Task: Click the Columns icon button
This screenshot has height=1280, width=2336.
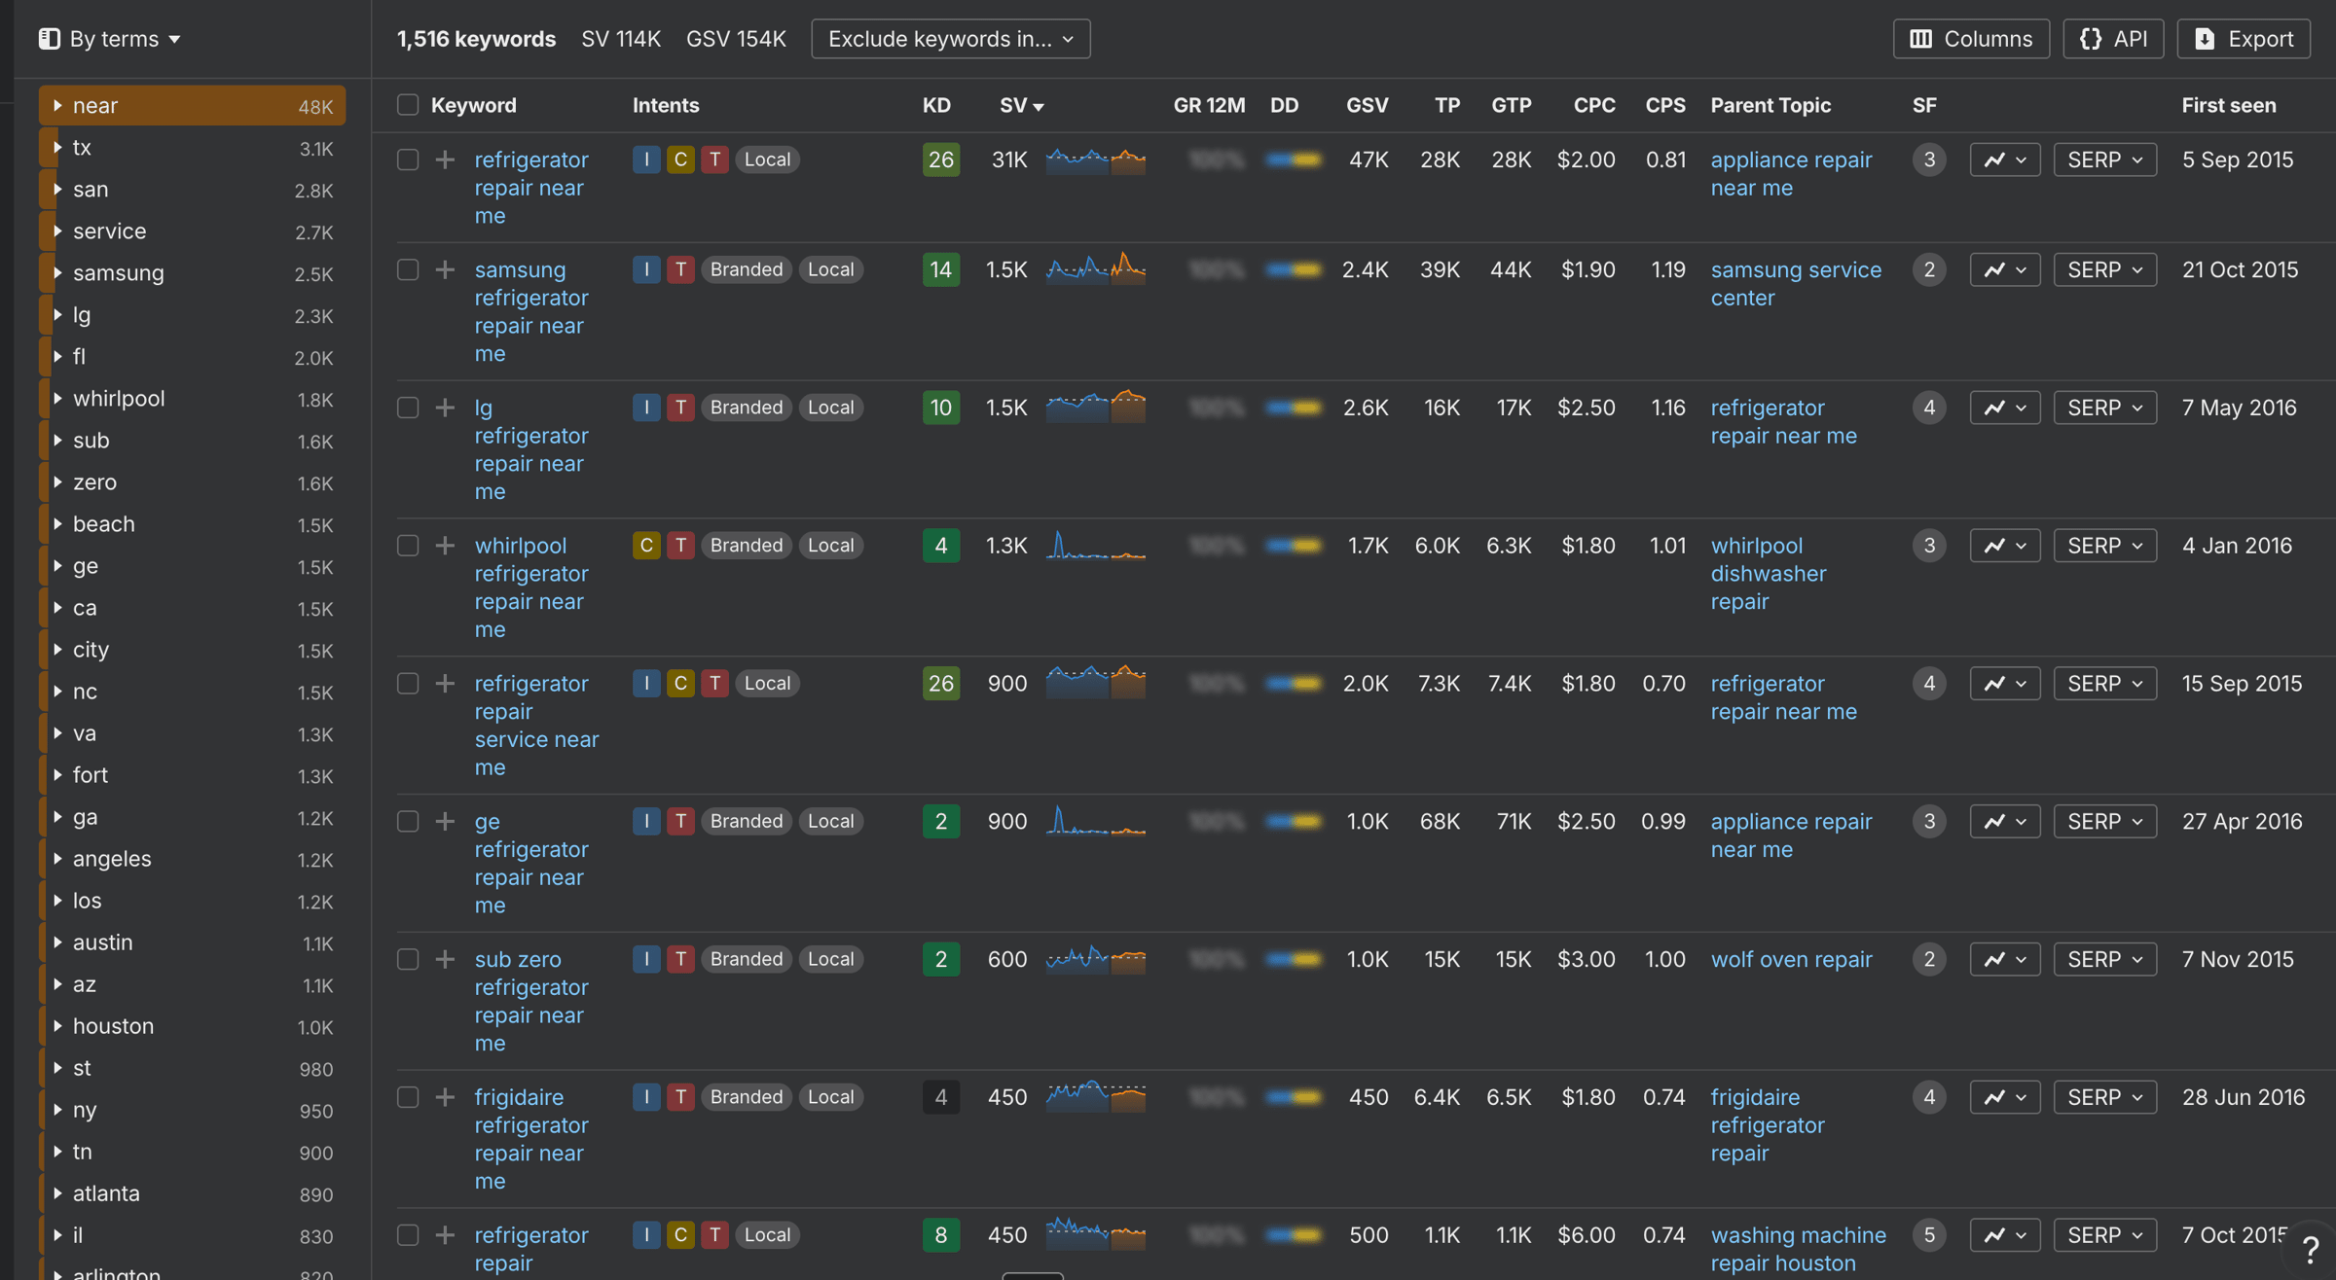Action: tap(1971, 39)
